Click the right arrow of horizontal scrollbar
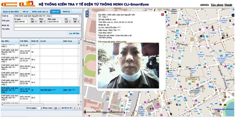The image size is (235, 118). click(x=79, y=105)
